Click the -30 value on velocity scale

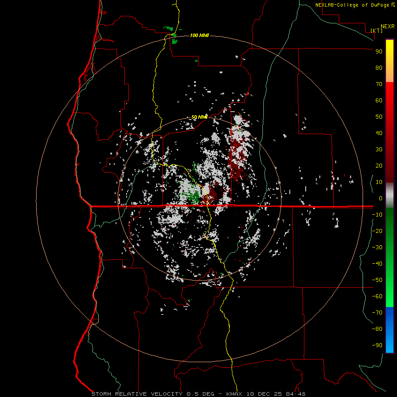[377, 247]
